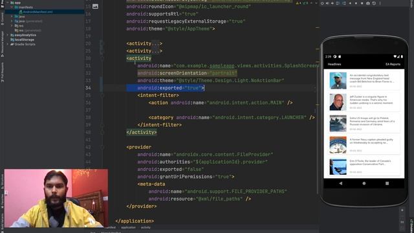
Task: Click the application breadcrumb
Action: [x=128, y=227]
